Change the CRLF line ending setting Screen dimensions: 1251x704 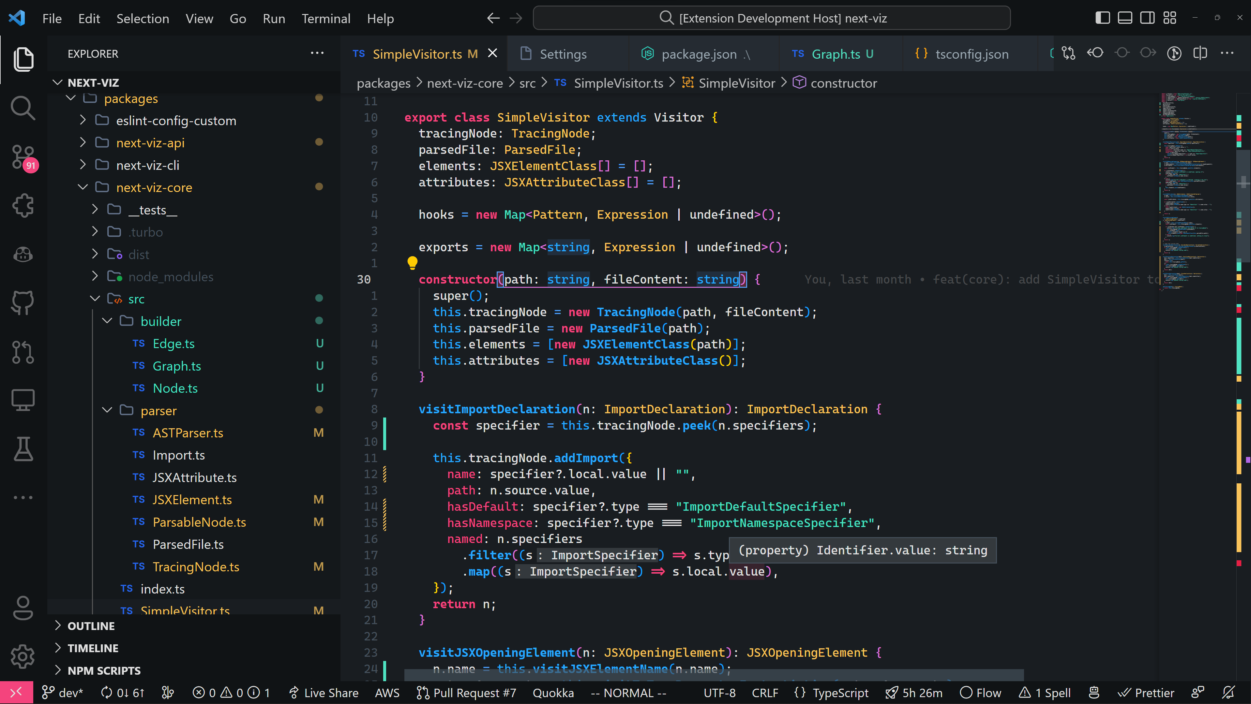tap(765, 692)
